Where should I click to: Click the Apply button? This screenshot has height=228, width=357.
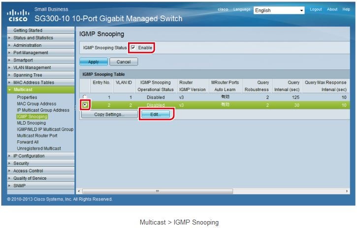coord(94,62)
